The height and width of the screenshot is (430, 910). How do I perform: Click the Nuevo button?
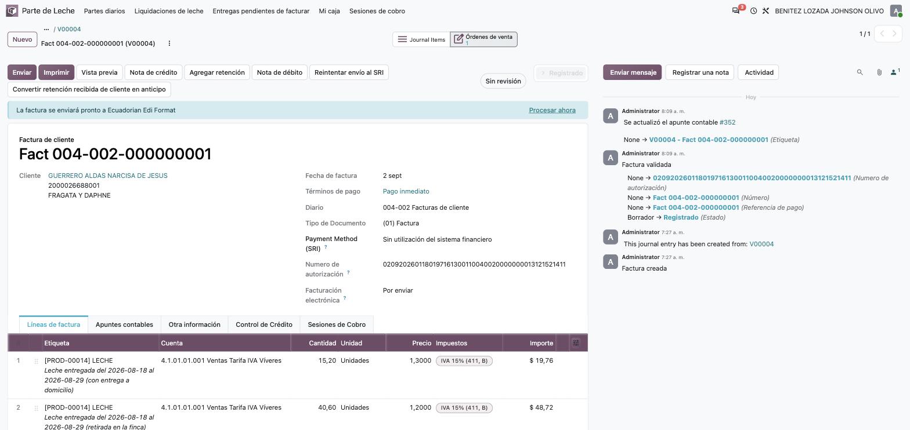(x=22, y=39)
